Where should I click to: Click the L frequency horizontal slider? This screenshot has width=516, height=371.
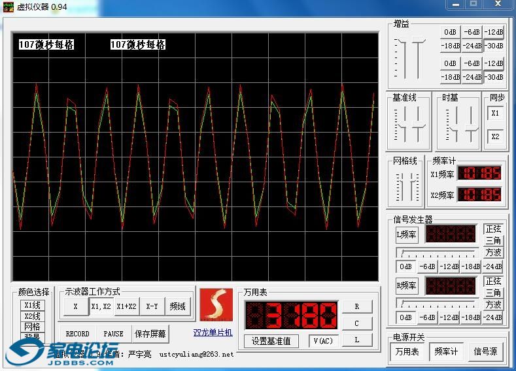click(438, 253)
